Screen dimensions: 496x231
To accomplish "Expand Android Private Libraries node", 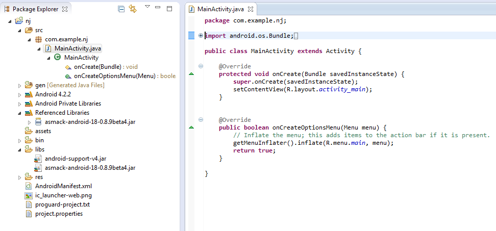I will tap(19, 104).
